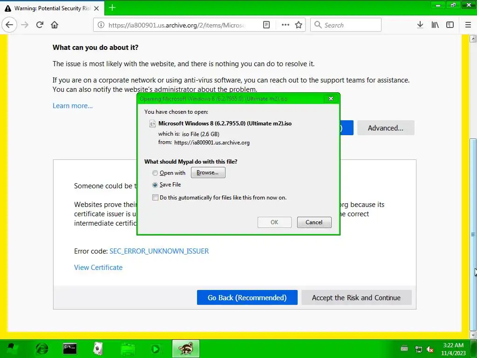Check Do this automatically for files
Viewport: 477px width, 358px height.
point(155,198)
